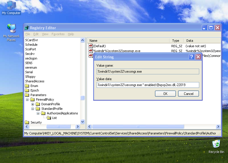This screenshot has height=163, width=228.
Task: Click the Value name field
Action: point(148,71)
